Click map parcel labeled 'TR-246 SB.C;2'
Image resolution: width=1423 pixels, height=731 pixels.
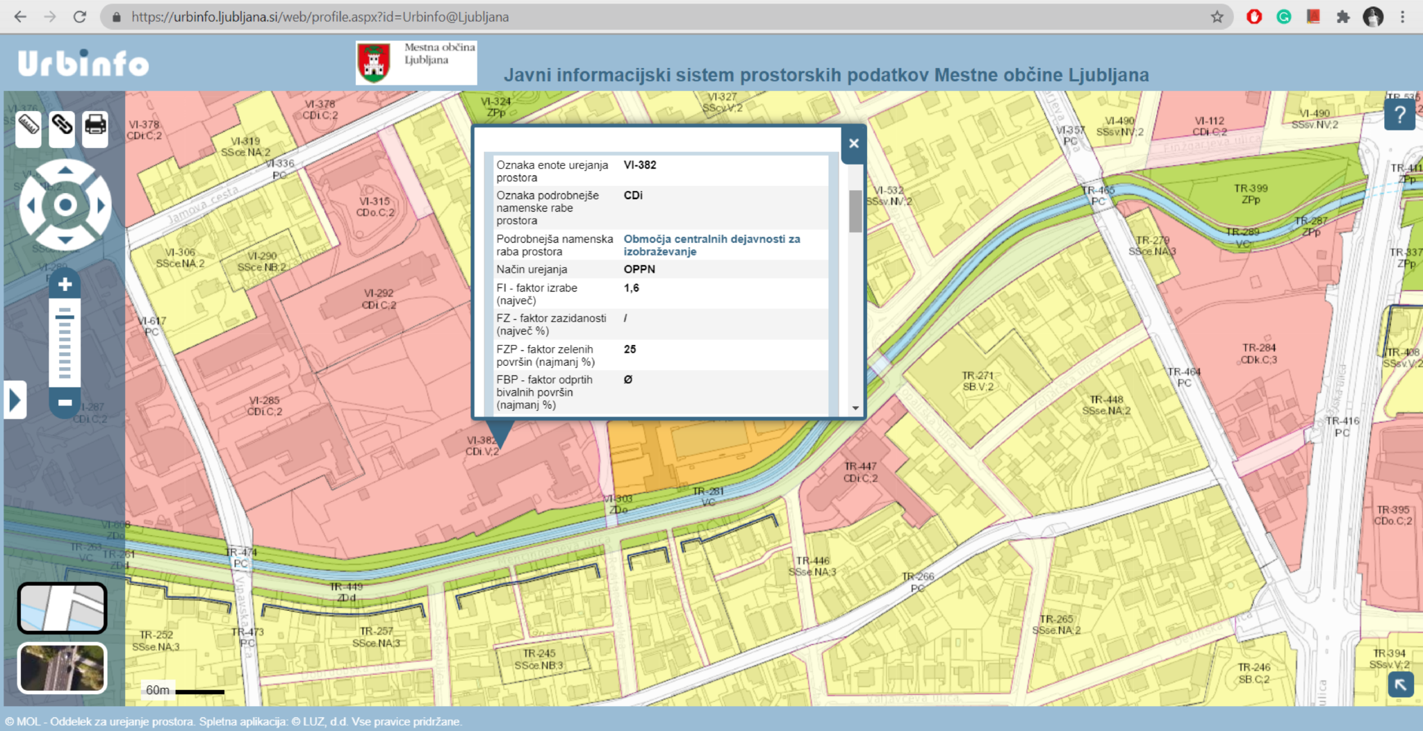[1253, 673]
